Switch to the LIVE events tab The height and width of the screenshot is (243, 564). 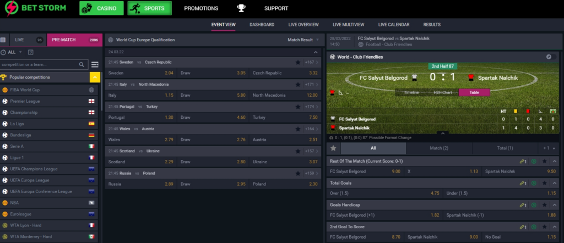coord(28,40)
